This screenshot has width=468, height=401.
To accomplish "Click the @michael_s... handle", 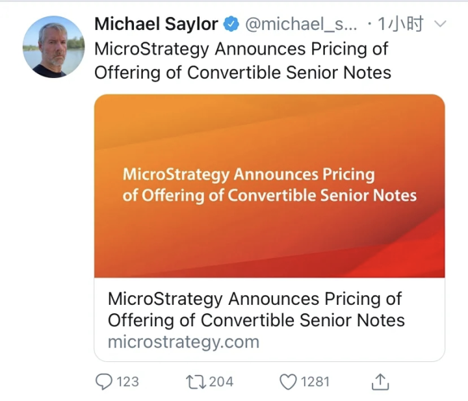I will (301, 25).
